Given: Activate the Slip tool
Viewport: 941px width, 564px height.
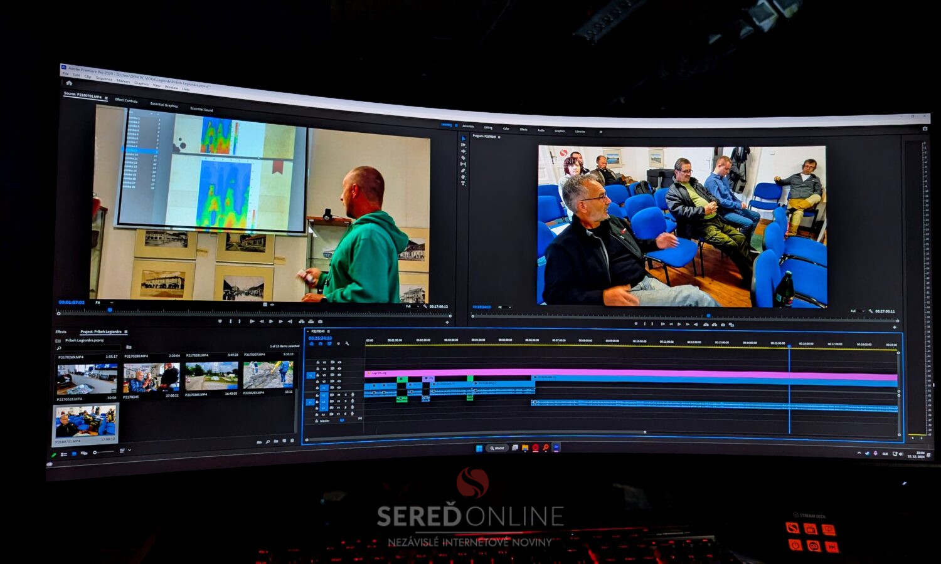Looking at the screenshot, I should (464, 164).
